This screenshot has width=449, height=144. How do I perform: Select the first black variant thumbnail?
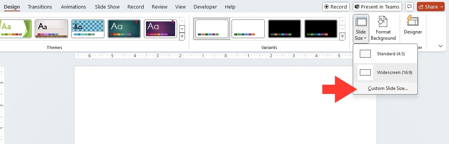pos(284,29)
